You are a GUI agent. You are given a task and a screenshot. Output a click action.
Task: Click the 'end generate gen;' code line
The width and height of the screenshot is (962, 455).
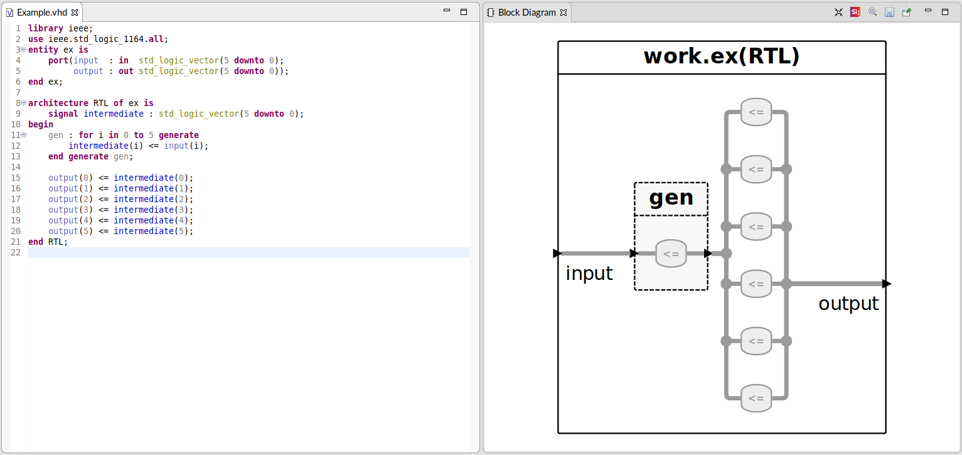point(91,156)
